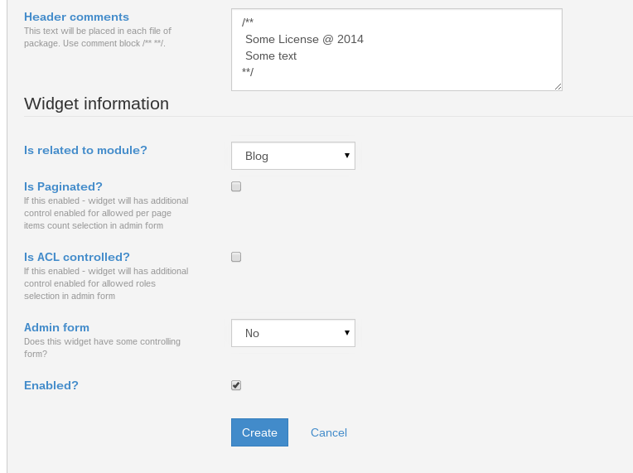This screenshot has width=633, height=473.
Task: Click the Is ACL controlled? label
Action: 77,257
